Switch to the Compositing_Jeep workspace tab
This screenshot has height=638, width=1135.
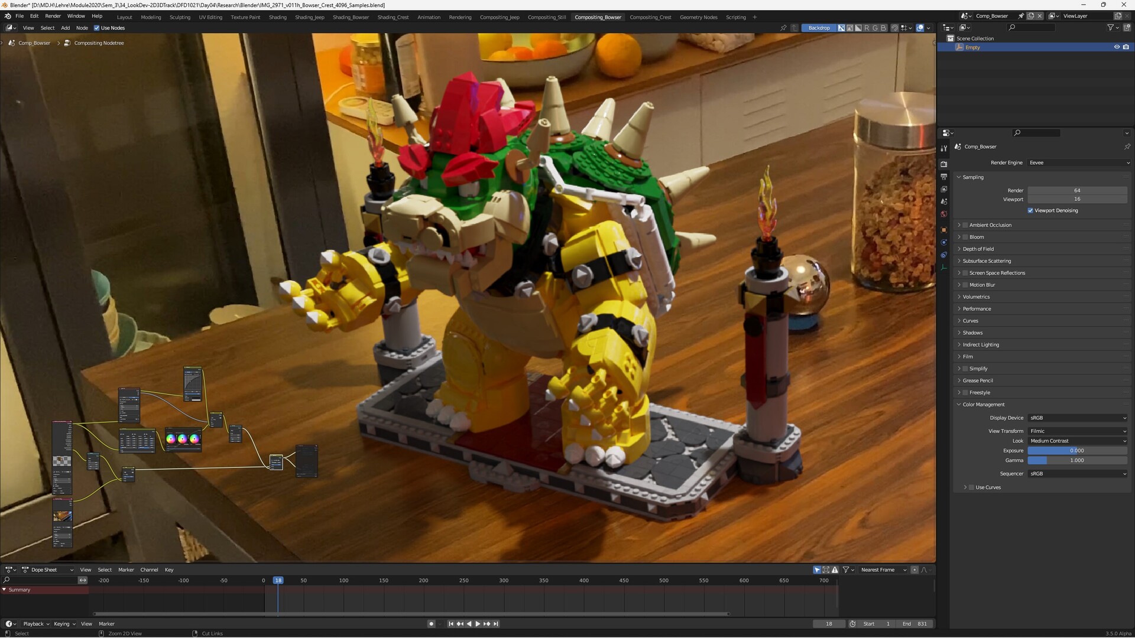[x=499, y=17]
